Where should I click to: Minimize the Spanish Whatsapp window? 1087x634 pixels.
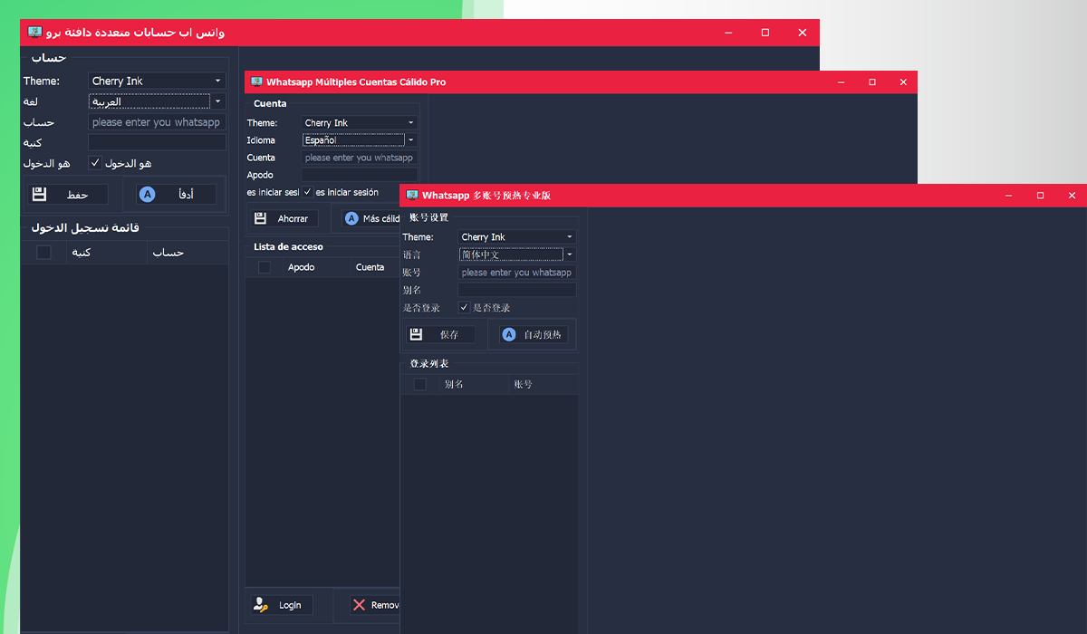(x=842, y=82)
